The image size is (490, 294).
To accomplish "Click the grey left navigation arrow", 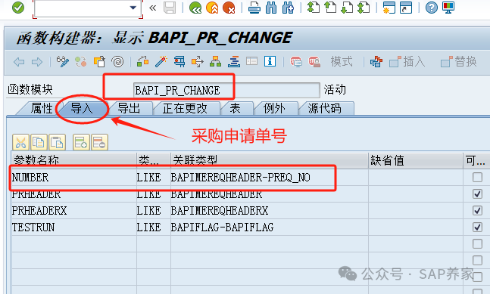I will pos(19,62).
